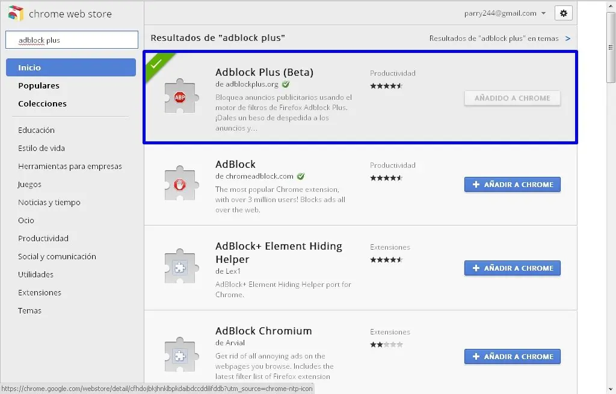This screenshot has height=394, width=616.
Task: Select the Educación category
Action: click(36, 130)
